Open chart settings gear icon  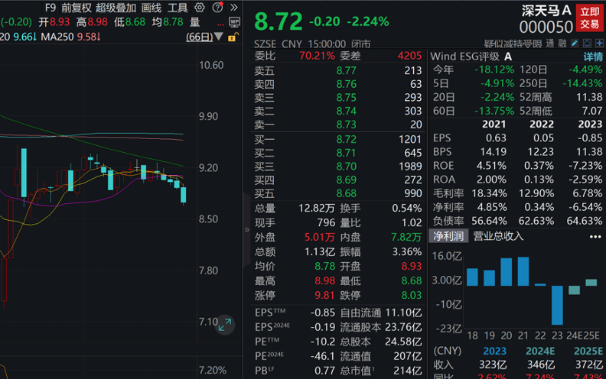(x=200, y=8)
